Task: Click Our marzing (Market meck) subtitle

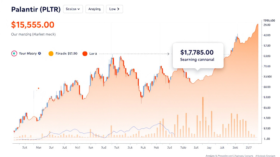Action: [x=33, y=34]
